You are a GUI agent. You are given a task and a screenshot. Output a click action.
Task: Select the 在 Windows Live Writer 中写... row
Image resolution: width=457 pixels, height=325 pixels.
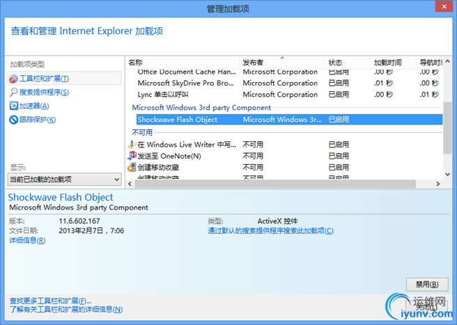pos(285,145)
